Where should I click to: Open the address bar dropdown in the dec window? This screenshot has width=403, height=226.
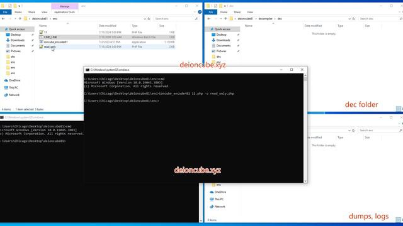349,19
